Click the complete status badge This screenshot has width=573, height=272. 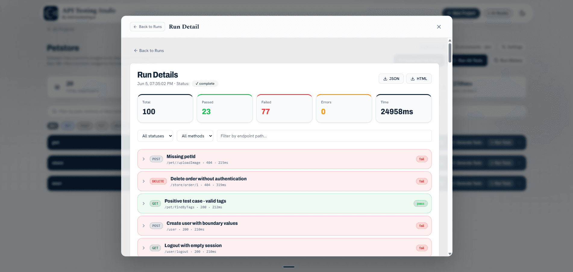(x=205, y=84)
